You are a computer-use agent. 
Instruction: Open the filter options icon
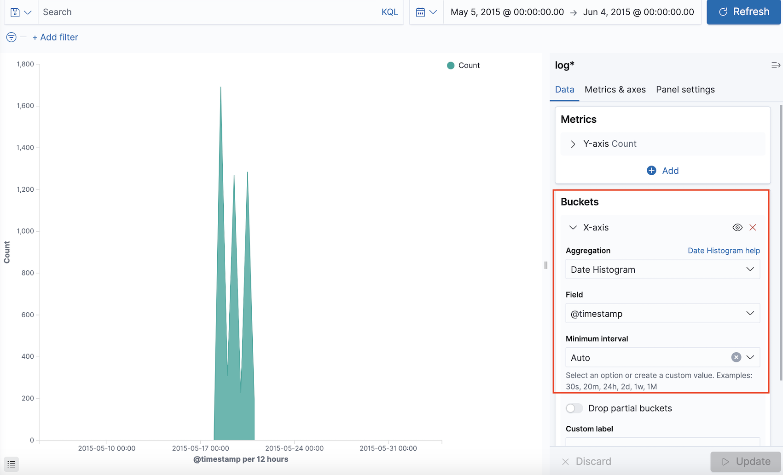(x=12, y=37)
